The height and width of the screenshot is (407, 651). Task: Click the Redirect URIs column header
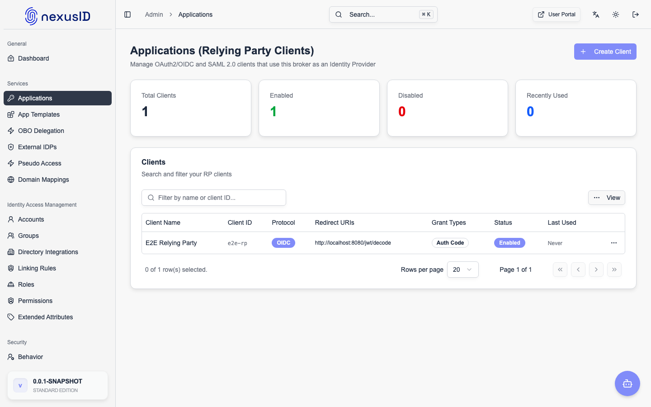[335, 222]
